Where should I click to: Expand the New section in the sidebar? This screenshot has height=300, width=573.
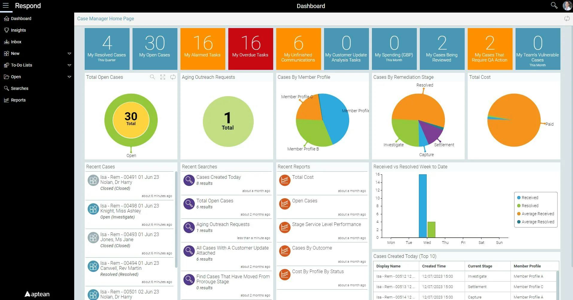point(69,53)
